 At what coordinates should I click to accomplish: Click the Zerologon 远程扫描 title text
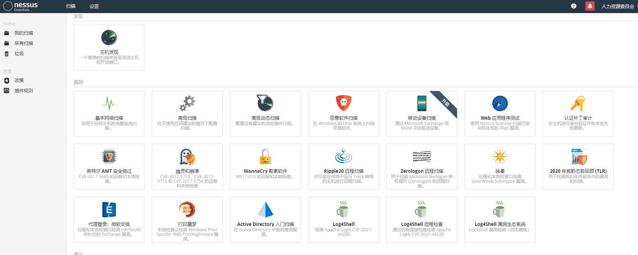(422, 171)
